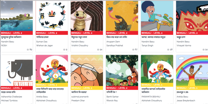The height and width of the screenshot is (104, 208).
Task: Open the rainbow girl book cover
Action: [192, 70]
